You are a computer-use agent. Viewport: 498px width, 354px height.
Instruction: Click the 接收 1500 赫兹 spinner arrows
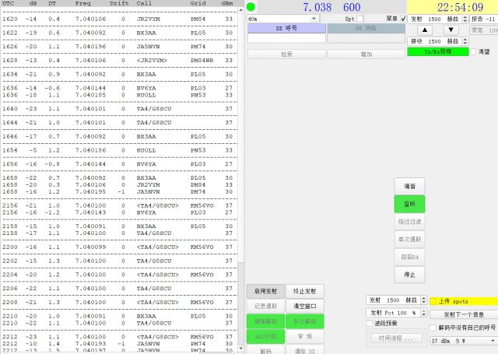click(x=465, y=40)
